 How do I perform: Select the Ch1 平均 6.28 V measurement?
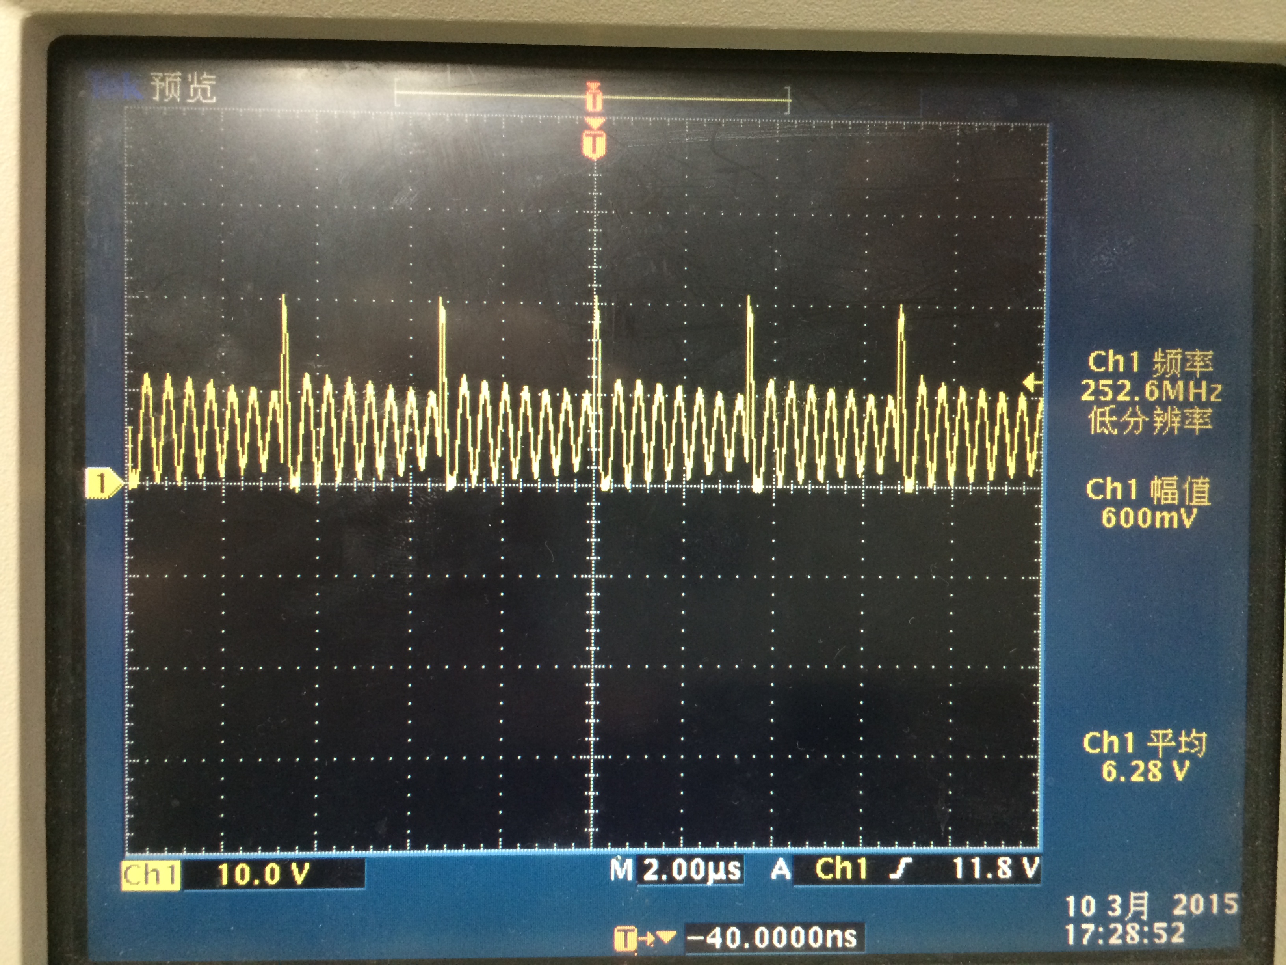[1145, 757]
